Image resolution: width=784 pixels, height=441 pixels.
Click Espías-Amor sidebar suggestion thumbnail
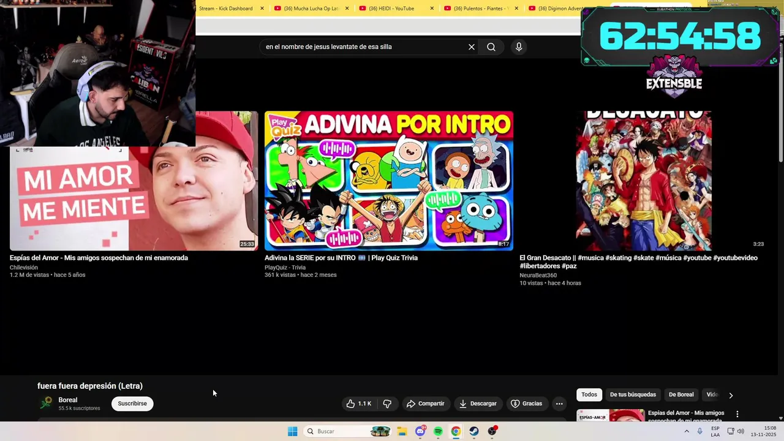(611, 415)
